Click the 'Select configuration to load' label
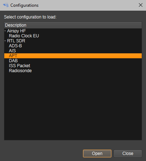Image resolution: width=146 pixels, height=161 pixels. point(30,17)
